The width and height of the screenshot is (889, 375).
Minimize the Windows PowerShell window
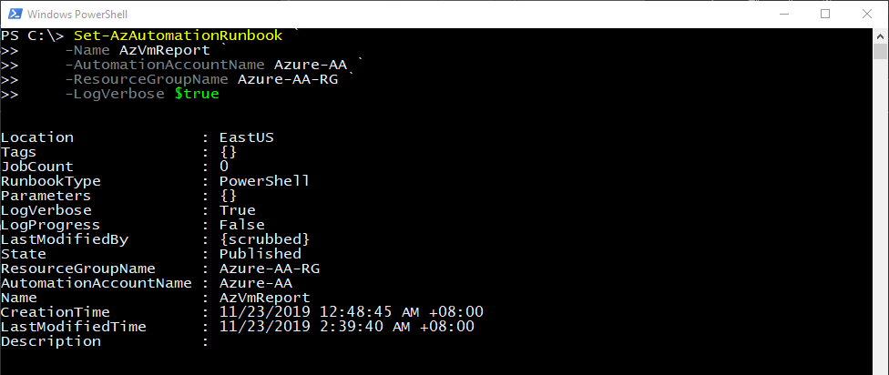[782, 14]
